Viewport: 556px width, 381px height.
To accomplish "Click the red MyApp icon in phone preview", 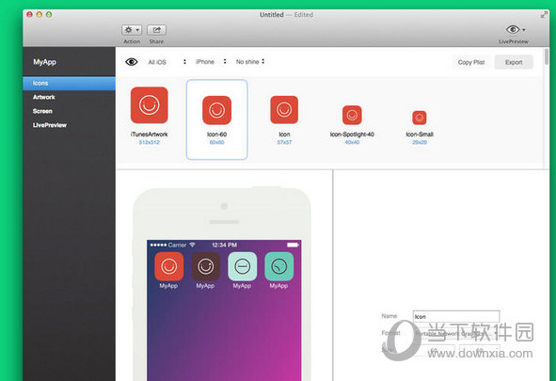I will [x=169, y=266].
